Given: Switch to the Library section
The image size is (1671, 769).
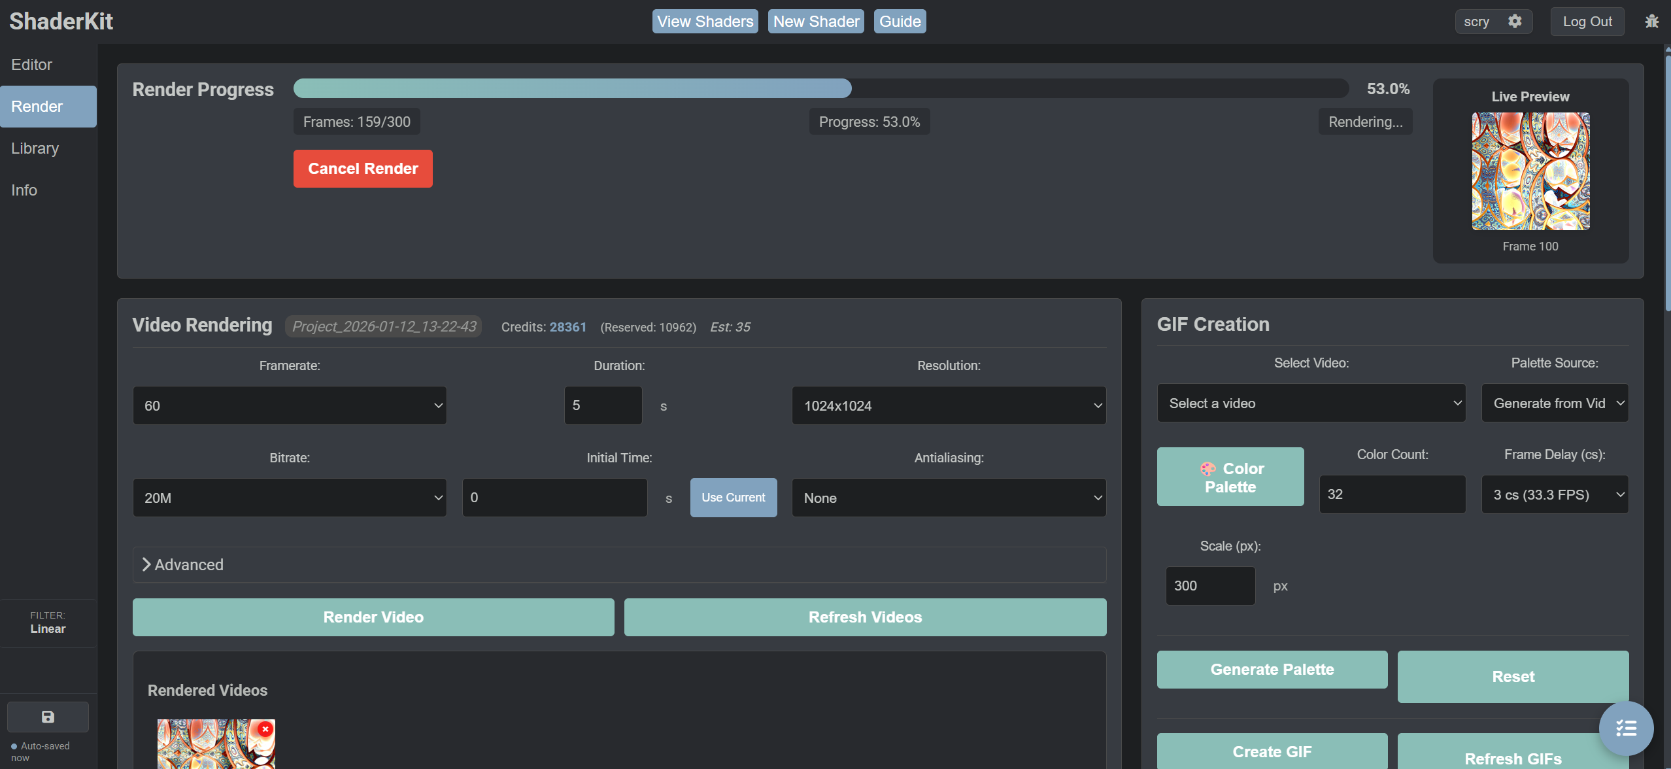Looking at the screenshot, I should click(35, 148).
